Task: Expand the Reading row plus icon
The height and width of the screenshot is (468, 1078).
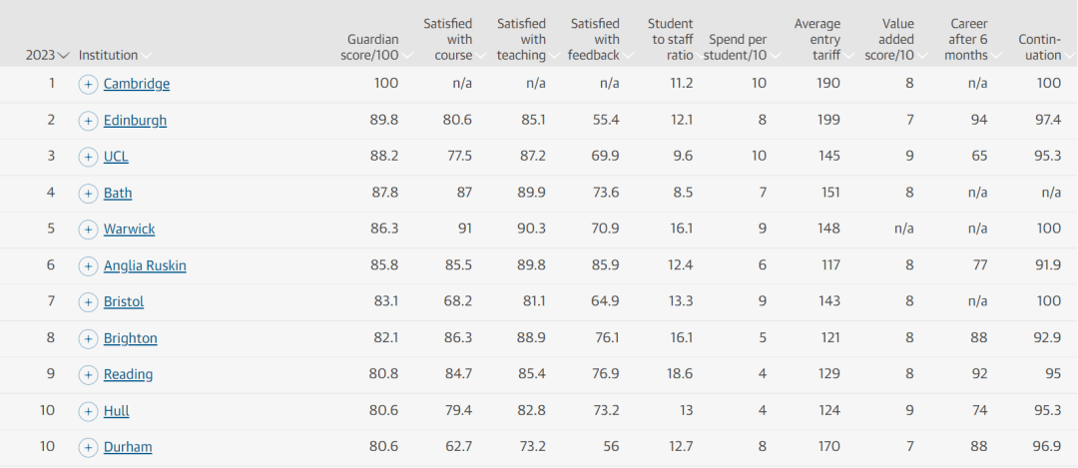Action: point(88,375)
